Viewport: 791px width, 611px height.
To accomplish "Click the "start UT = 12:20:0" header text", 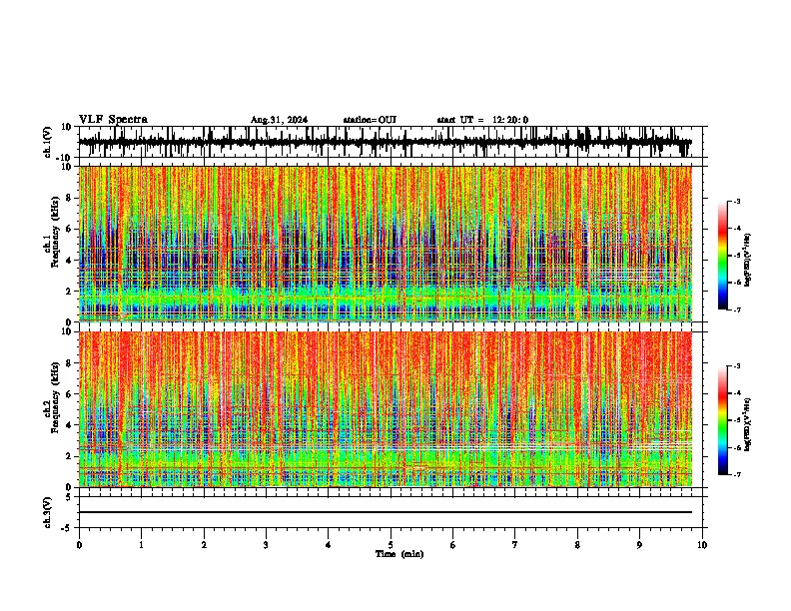I will 482,120.
